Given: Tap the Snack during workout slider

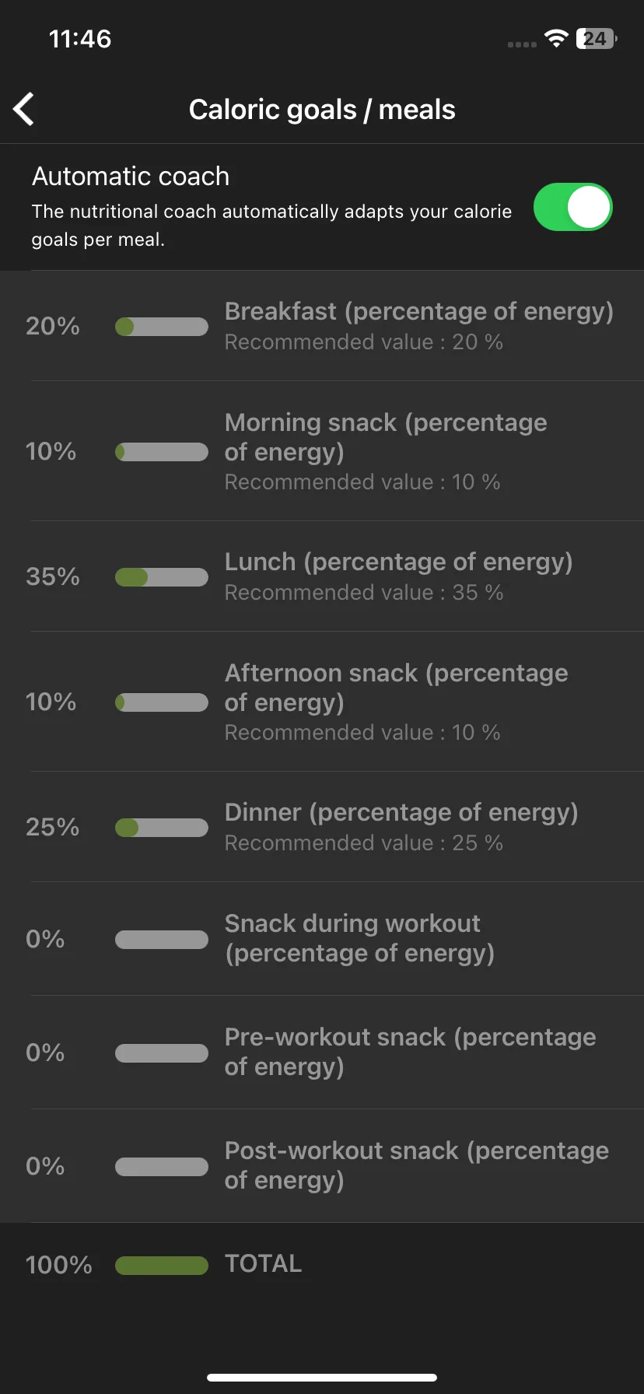Looking at the screenshot, I should (x=162, y=940).
